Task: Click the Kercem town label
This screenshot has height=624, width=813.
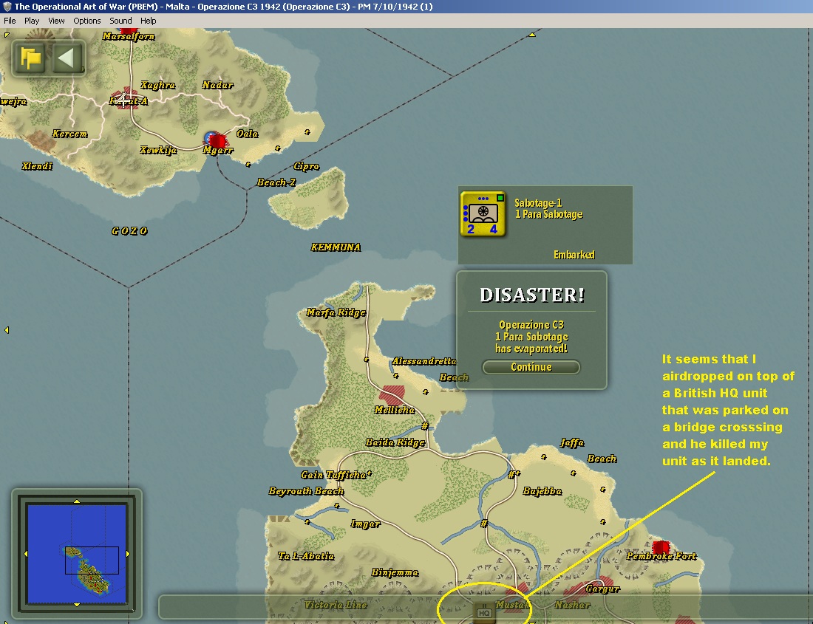Action: pos(70,134)
